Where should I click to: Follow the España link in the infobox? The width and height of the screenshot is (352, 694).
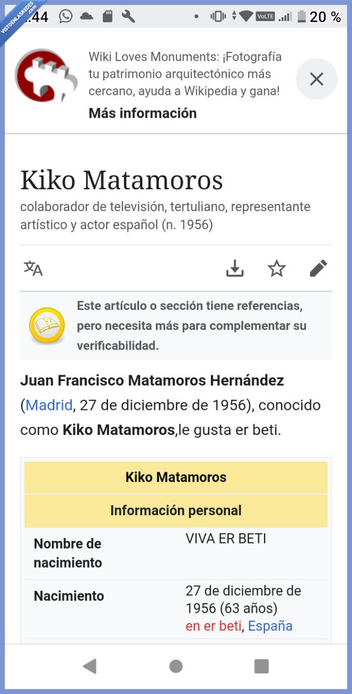coord(271,626)
